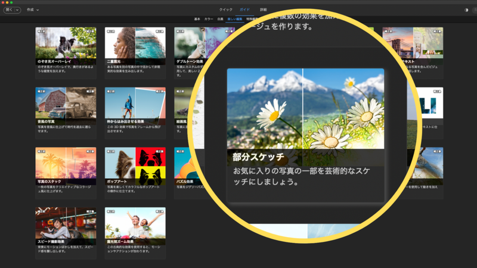477x268 pixels.
Task: Select the 楽しい編集 guided category tab
Action: tap(235, 19)
